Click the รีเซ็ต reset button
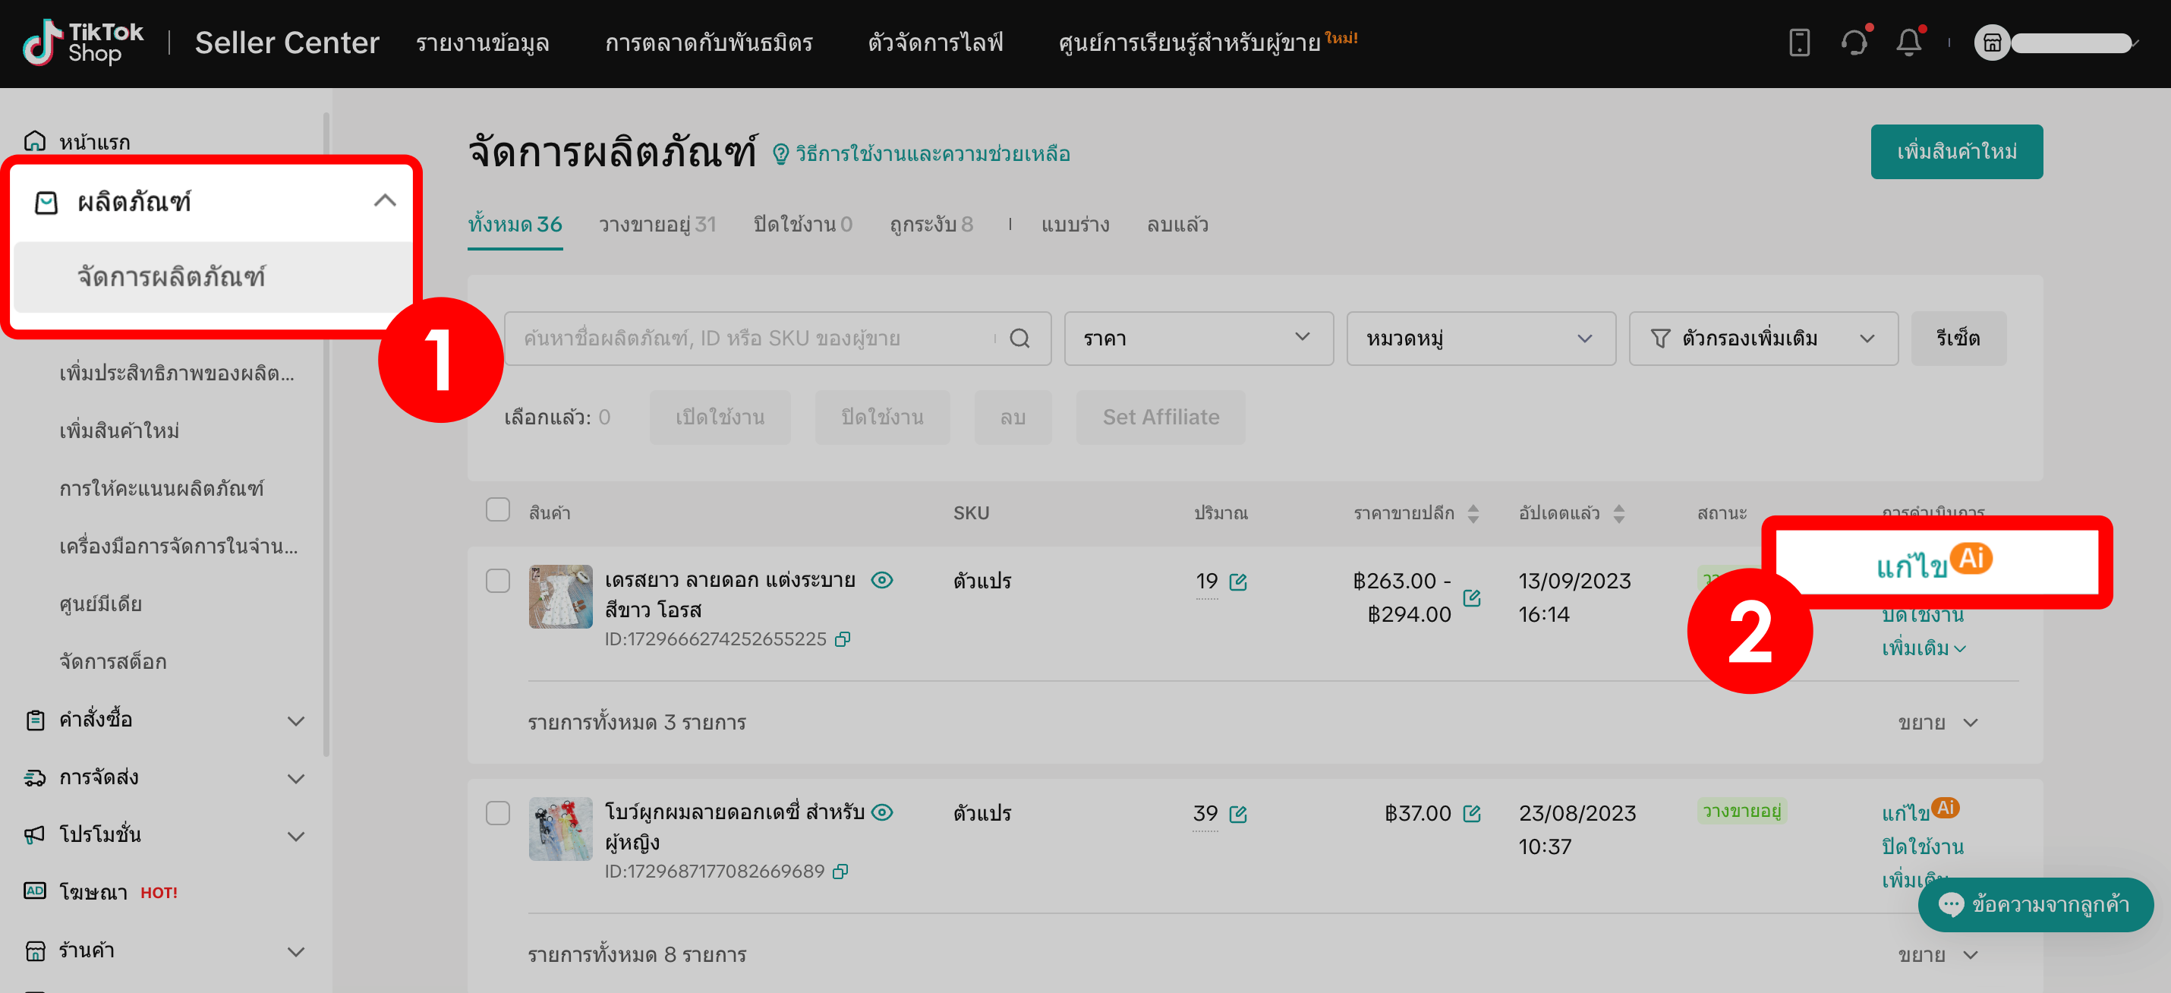2171x993 pixels. [x=1958, y=338]
